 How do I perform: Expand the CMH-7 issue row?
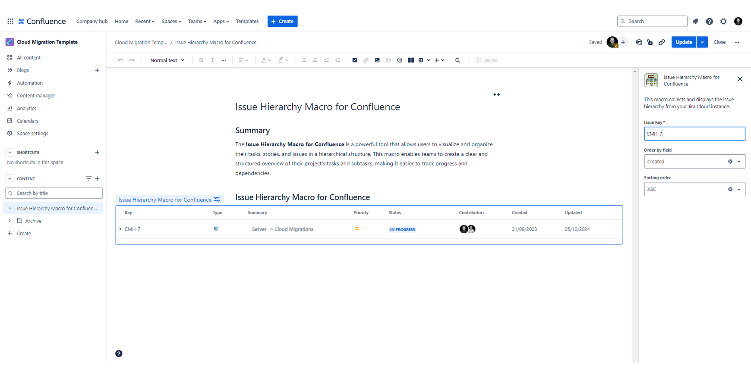[x=120, y=229]
